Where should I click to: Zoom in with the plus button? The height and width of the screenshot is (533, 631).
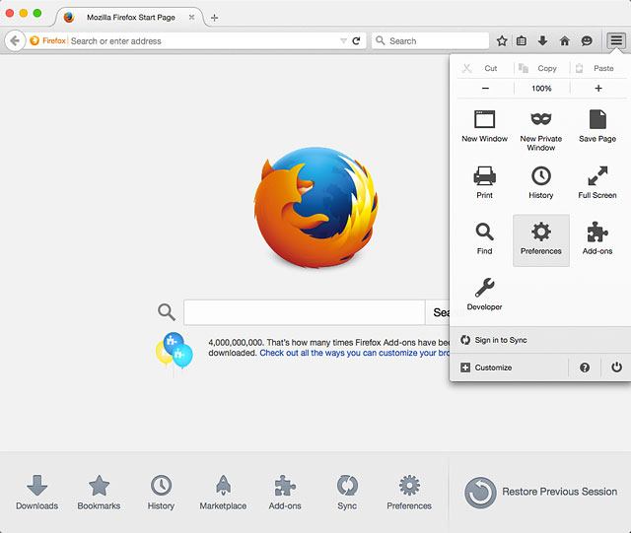pyautogui.click(x=598, y=88)
